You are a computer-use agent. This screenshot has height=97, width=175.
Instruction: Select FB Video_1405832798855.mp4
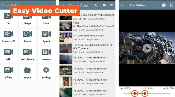[87, 70]
